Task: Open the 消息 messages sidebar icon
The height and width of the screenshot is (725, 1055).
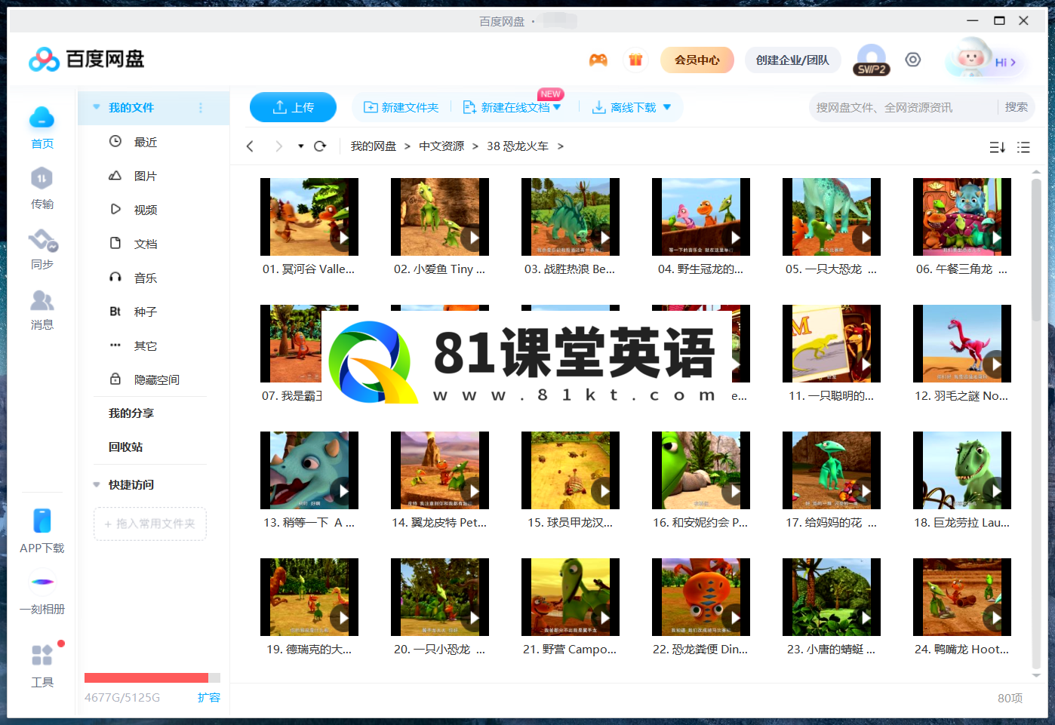Action: [42, 301]
